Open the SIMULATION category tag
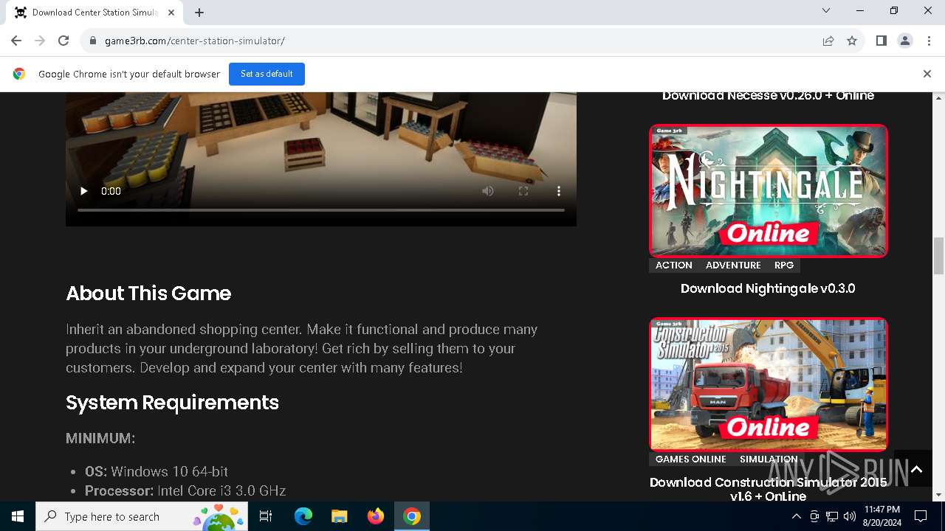The width and height of the screenshot is (945, 531). pyautogui.click(x=769, y=459)
